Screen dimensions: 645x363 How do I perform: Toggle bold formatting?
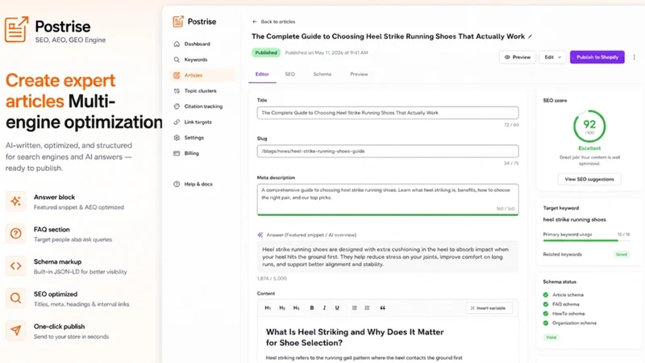(312, 308)
